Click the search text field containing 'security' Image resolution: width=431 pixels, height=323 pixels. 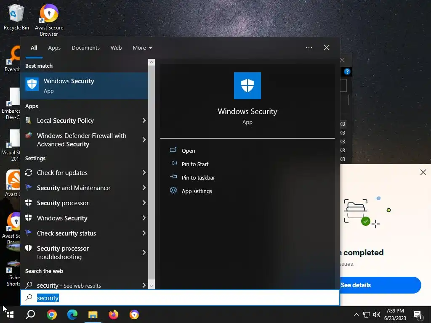tap(180, 298)
